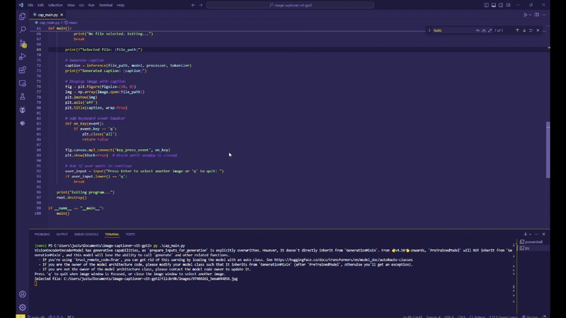566x318 pixels.
Task: Open the Source Control view
Action: pyautogui.click(x=23, y=43)
